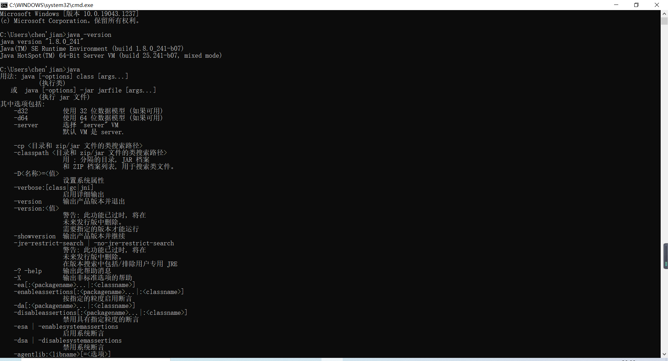Click the vertical scrollbar thumb at top
Screen dimensions: 668x361
coord(664,21)
